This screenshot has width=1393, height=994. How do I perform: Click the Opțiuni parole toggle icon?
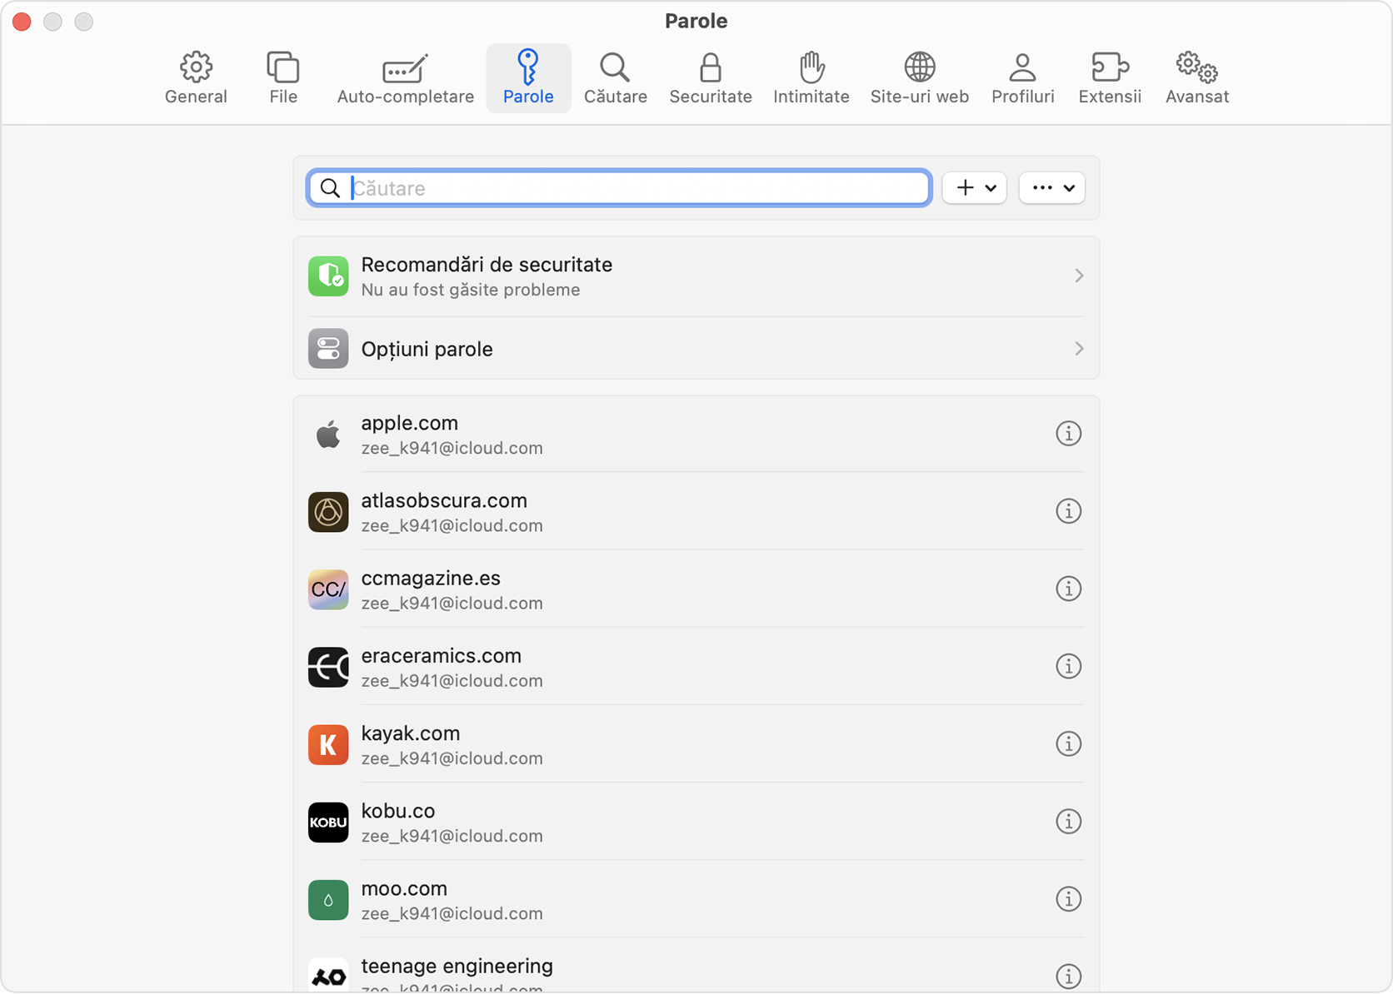point(328,349)
